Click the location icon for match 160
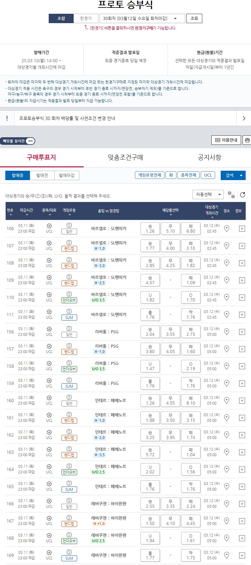Viewport: 251px width, 565px height. 227,401
